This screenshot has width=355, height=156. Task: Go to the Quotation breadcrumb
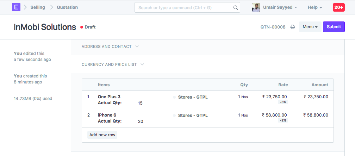click(67, 7)
